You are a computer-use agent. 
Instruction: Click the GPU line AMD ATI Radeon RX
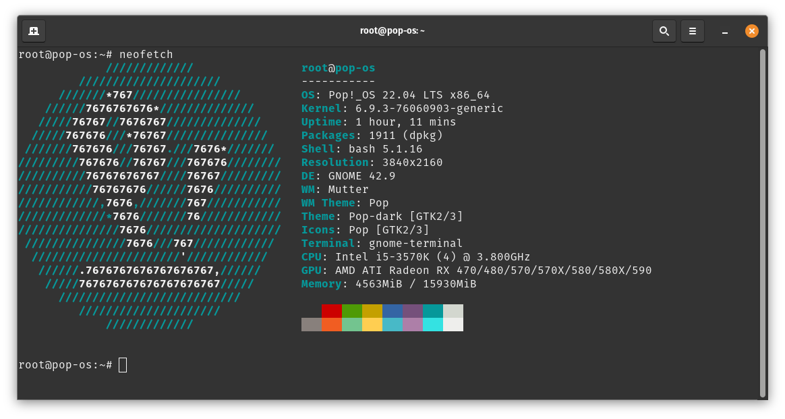[477, 271]
